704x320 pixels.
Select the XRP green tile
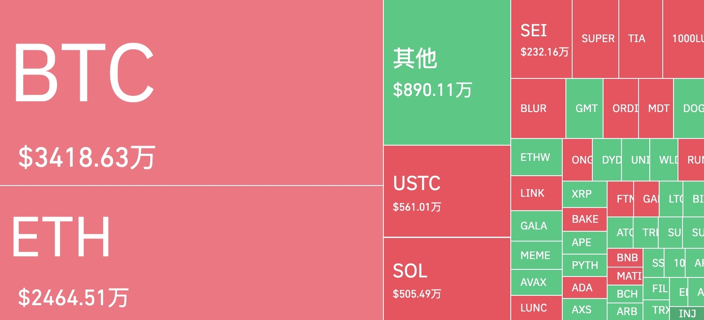[x=585, y=194]
